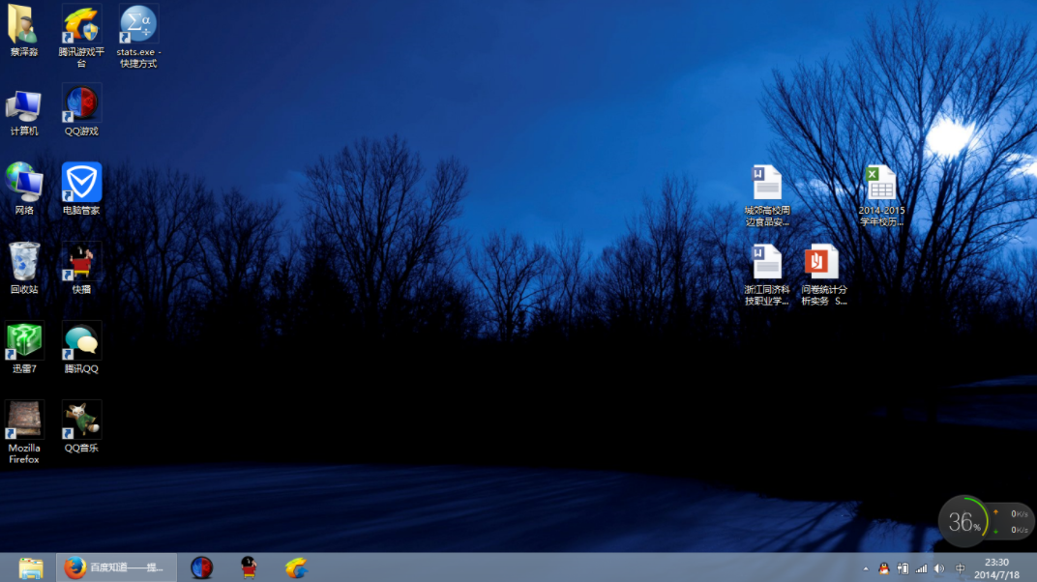1037x582 pixels.
Task: Toggle the 中 input method indicator
Action: point(961,568)
